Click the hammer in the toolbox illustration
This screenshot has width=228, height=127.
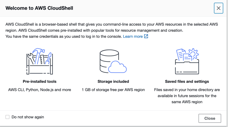pos(39,55)
